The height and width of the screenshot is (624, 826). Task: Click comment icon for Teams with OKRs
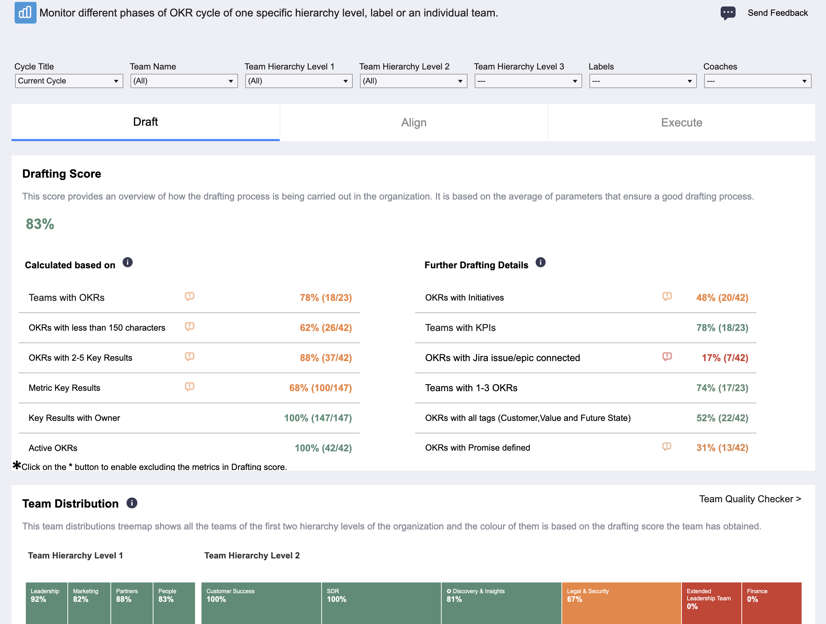(190, 296)
